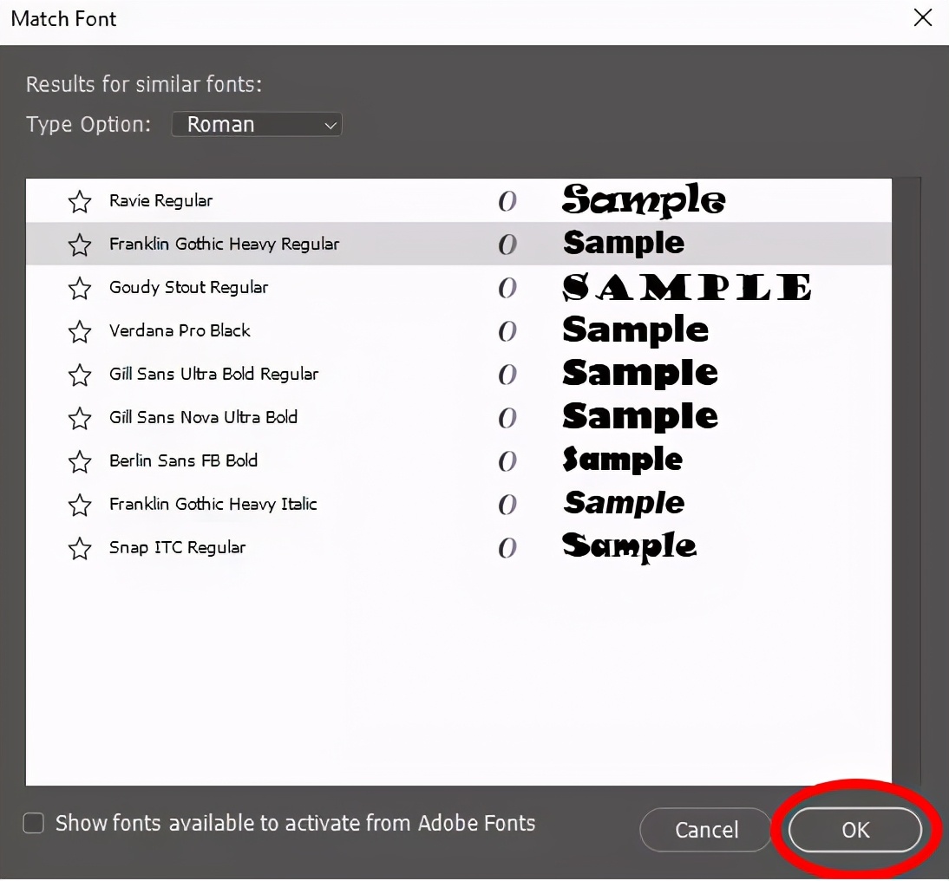The height and width of the screenshot is (881, 949).
Task: Click star beside Berlin Sans FB Bold
Action: pos(80,462)
